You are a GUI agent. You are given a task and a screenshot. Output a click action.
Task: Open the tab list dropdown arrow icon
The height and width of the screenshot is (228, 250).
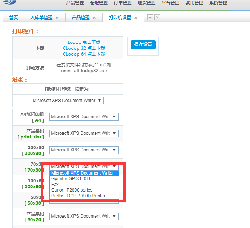[150, 17]
